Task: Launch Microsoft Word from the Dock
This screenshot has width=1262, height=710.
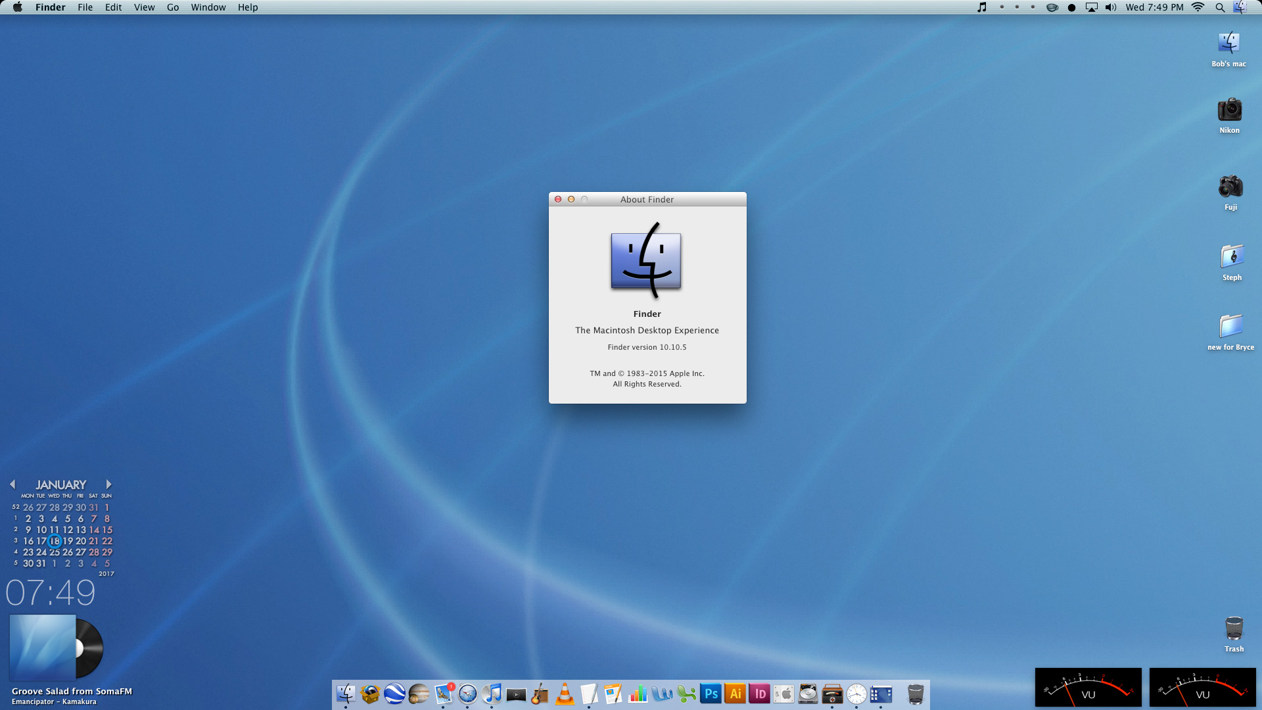Action: [x=662, y=694]
